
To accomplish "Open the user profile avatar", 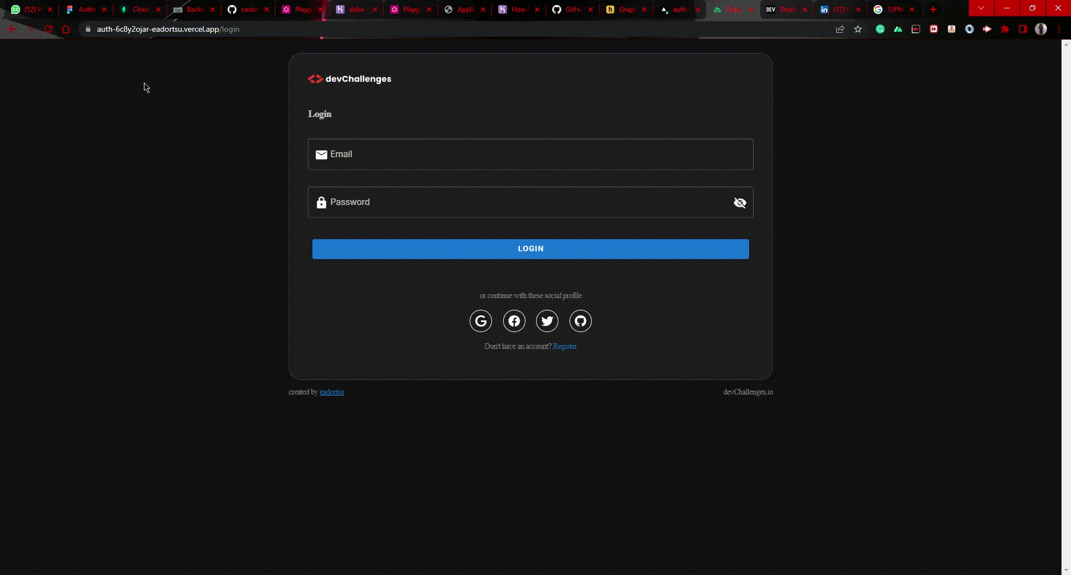I will coord(1041,29).
